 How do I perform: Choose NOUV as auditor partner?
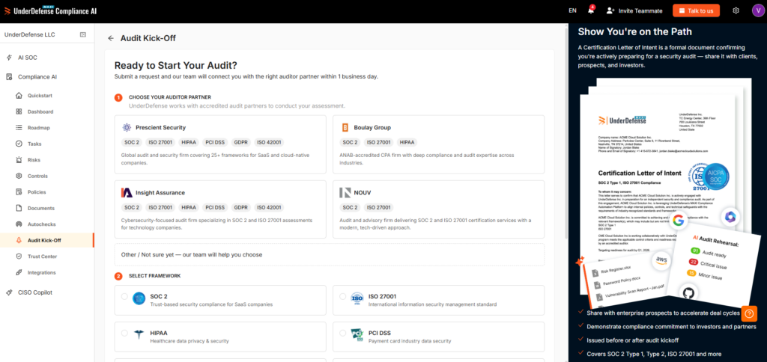click(438, 209)
